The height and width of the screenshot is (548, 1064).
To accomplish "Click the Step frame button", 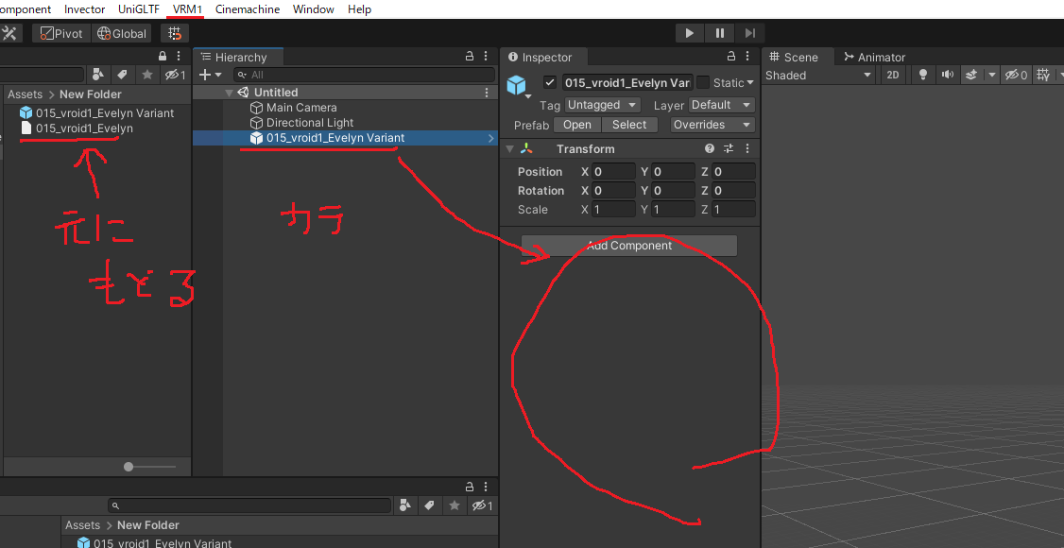I will [x=750, y=32].
